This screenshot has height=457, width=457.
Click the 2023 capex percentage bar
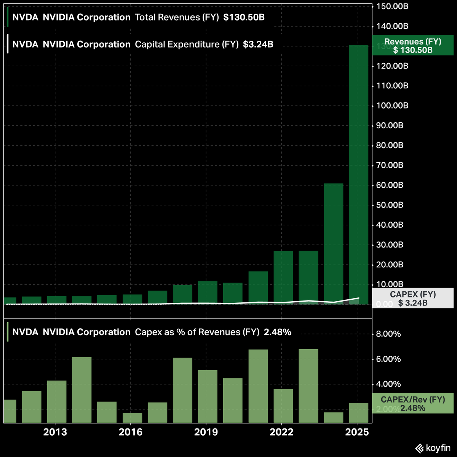[308, 386]
